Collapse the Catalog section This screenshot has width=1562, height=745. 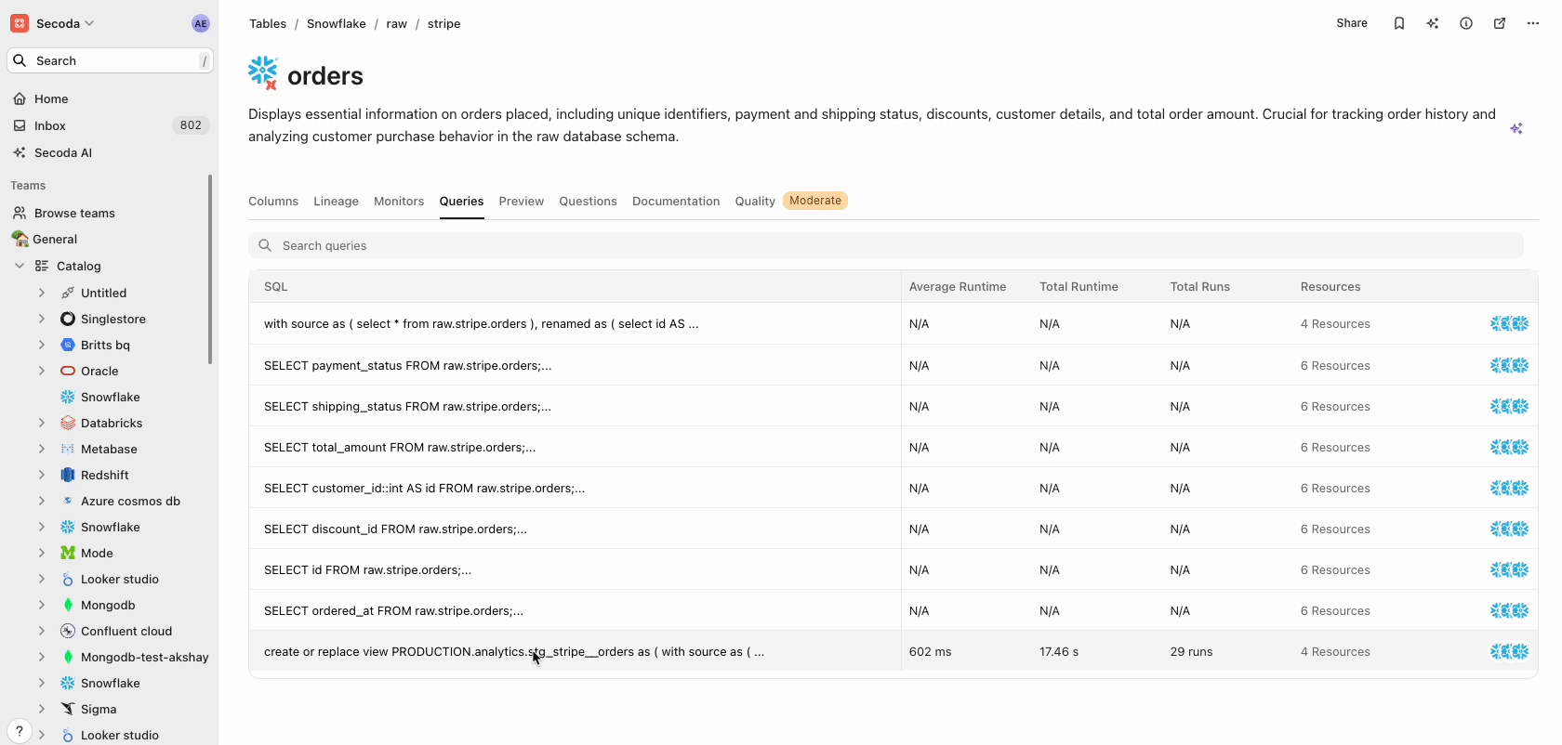(x=20, y=266)
